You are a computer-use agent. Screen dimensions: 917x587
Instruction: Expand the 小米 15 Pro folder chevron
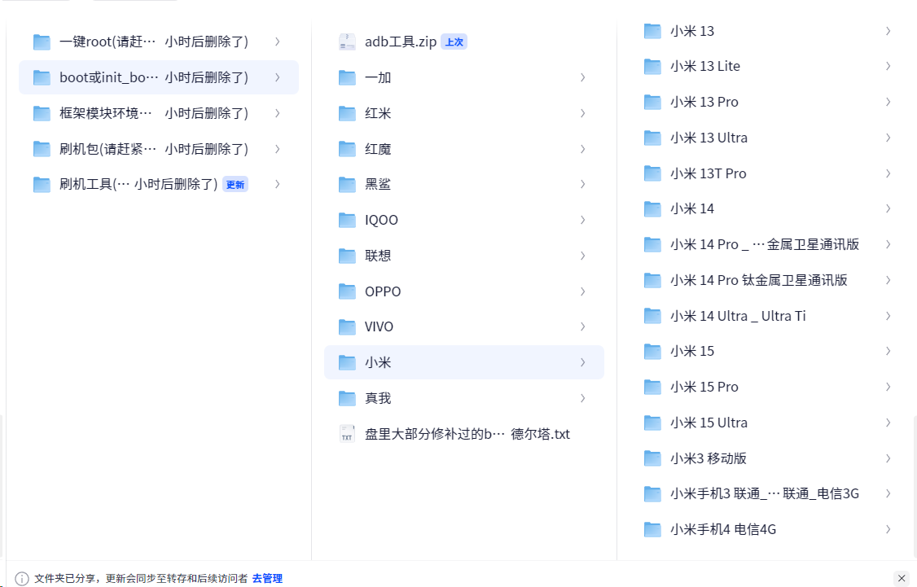(x=888, y=387)
